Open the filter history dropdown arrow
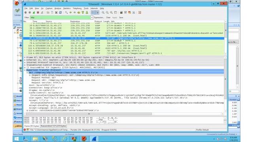 click(x=92, y=17)
